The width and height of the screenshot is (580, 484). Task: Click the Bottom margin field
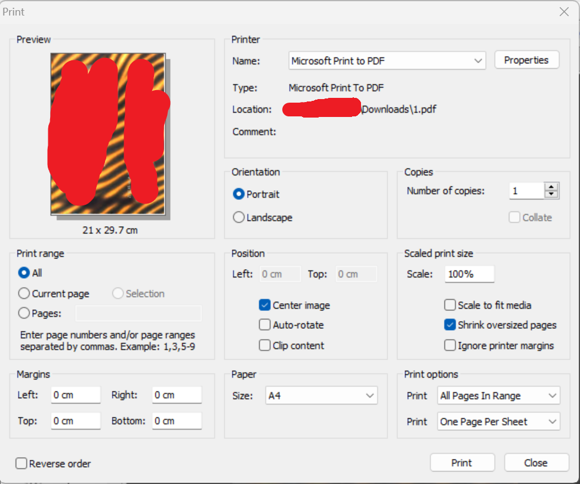(177, 421)
